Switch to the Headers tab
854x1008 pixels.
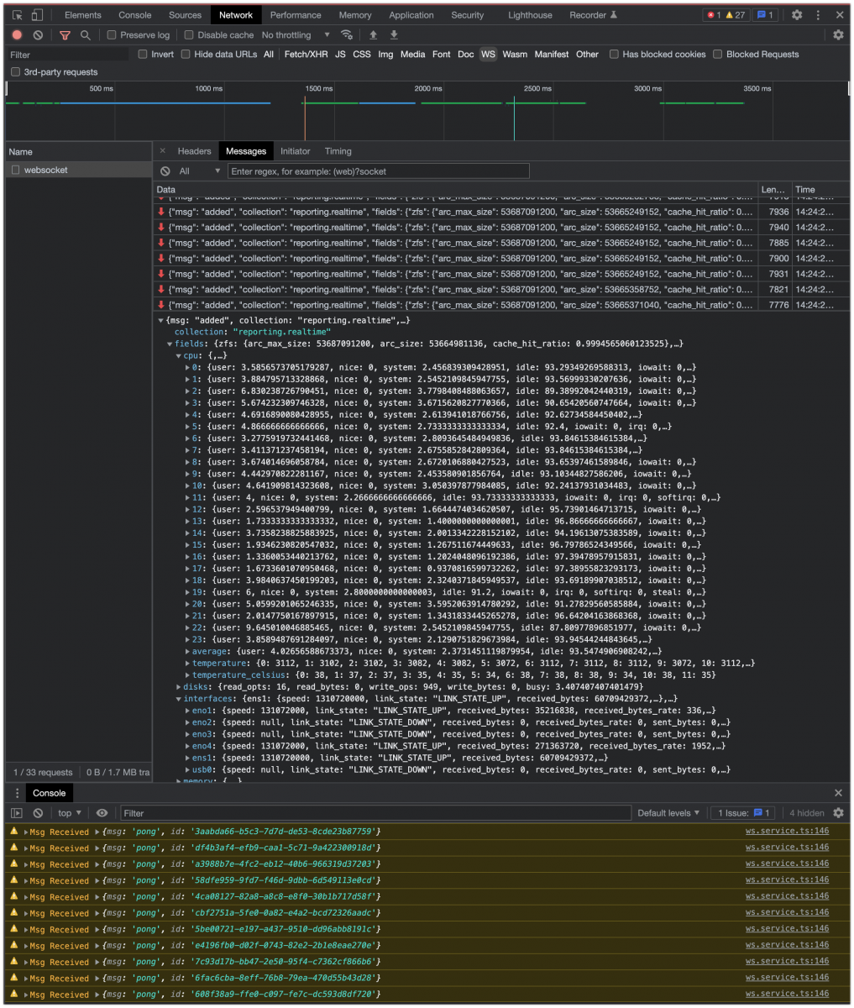(x=194, y=151)
